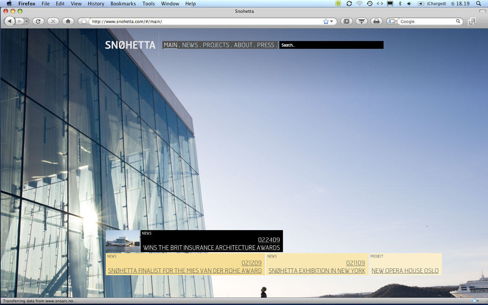488x305 pixels.
Task: Open the Wi-Fi status menu
Action: pos(359,4)
